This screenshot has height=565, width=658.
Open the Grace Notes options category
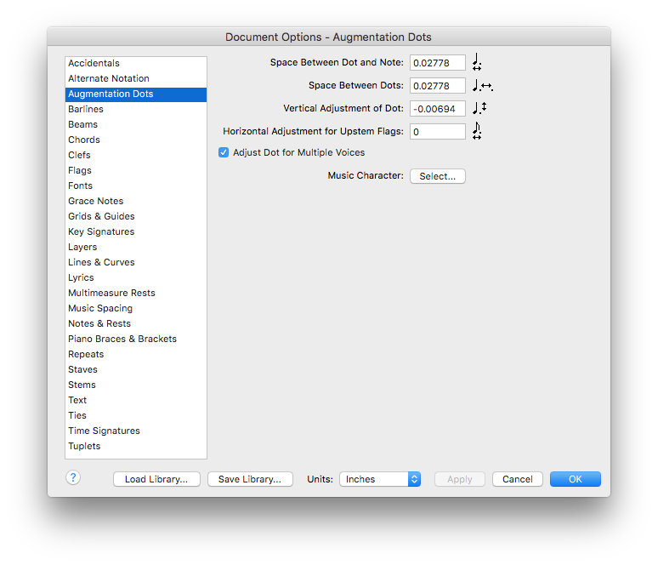(x=136, y=201)
